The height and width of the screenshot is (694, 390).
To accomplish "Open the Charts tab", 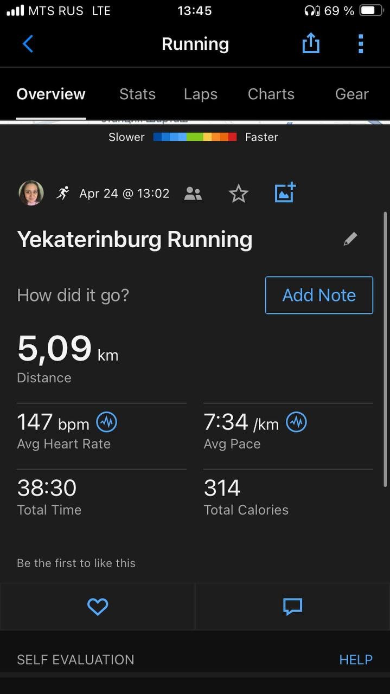I will [x=271, y=94].
